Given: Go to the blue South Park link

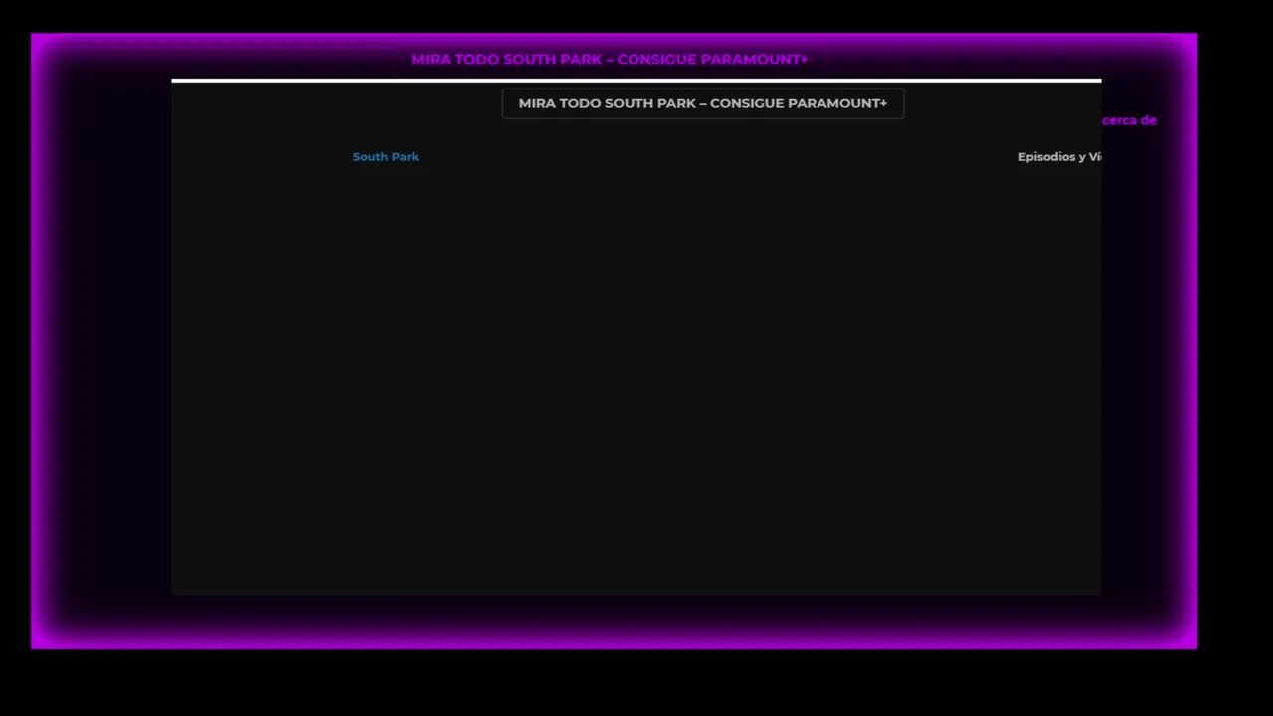Looking at the screenshot, I should point(386,157).
